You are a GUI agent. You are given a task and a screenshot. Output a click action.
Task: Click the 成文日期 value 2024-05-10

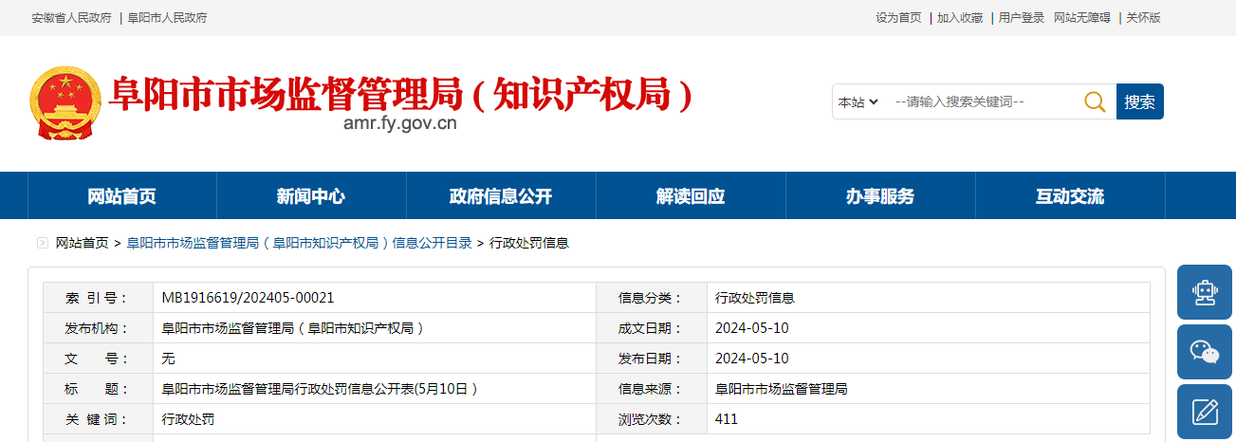pyautogui.click(x=752, y=328)
